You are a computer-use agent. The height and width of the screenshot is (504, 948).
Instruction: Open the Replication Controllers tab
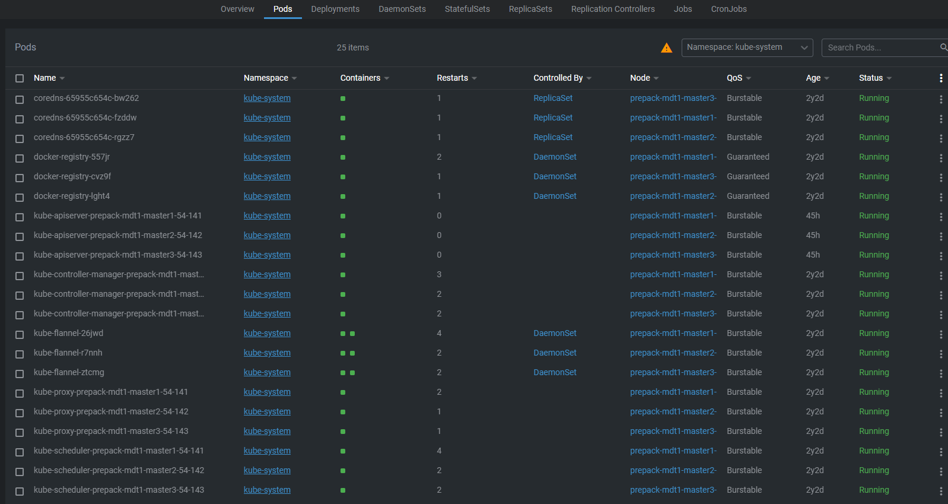point(613,9)
